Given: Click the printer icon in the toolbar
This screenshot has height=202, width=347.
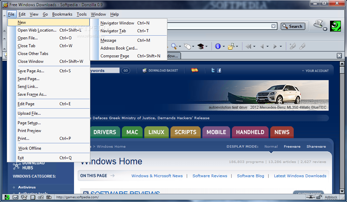Looking at the screenshot, I should 318,24.
